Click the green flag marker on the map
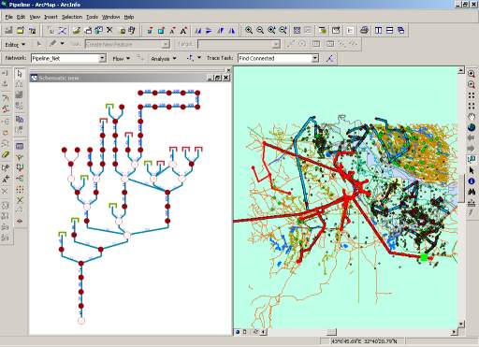Viewport: 479px width, 347px height. coord(424,257)
